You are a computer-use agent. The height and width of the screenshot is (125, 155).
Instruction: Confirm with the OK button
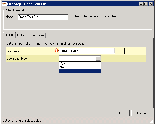pos(119,113)
